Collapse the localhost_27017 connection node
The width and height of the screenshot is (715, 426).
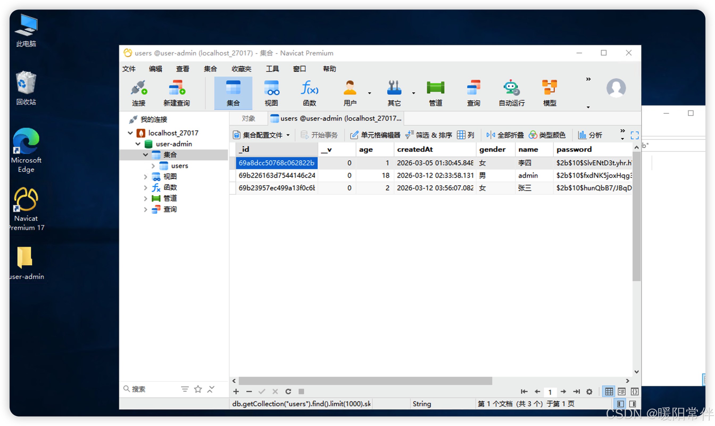130,133
